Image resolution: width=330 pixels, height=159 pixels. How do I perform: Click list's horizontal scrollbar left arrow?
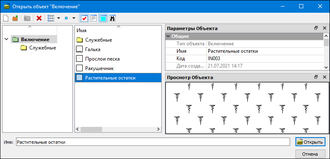tap(77, 129)
